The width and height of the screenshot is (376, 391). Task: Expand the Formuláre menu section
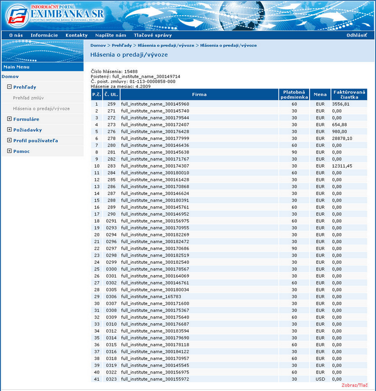click(9, 119)
